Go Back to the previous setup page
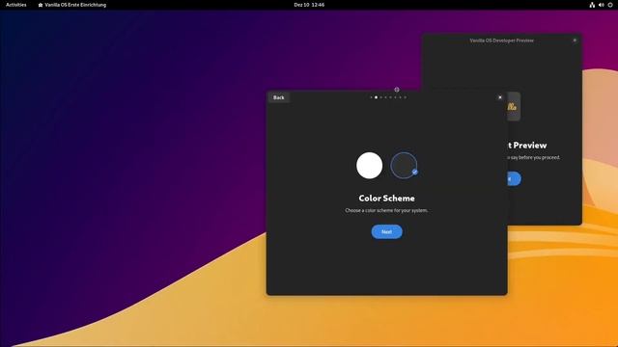Screen dimensions: 618x347 (x=279, y=97)
